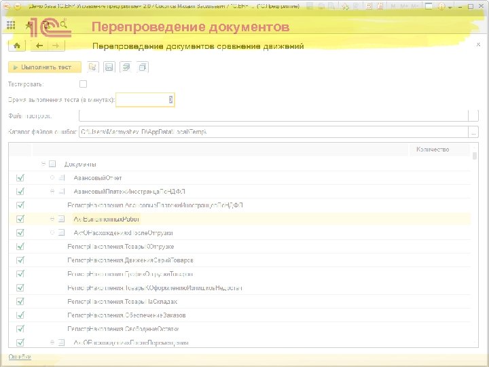
Task: Uncheck the АктОРасхожденияхПослеОтгрузки row checkbox
Action: click(x=20, y=233)
